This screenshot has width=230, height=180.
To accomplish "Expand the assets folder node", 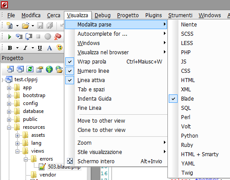I will 17,135.
